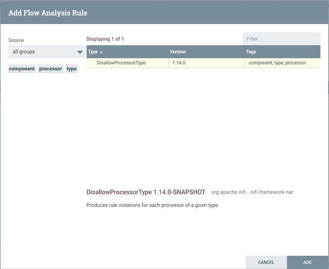
Task: Sort the table by Version column
Action: [x=177, y=52]
